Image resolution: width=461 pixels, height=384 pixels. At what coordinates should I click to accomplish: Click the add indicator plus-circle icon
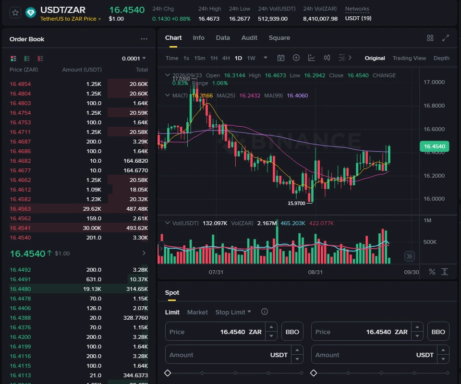(296, 58)
